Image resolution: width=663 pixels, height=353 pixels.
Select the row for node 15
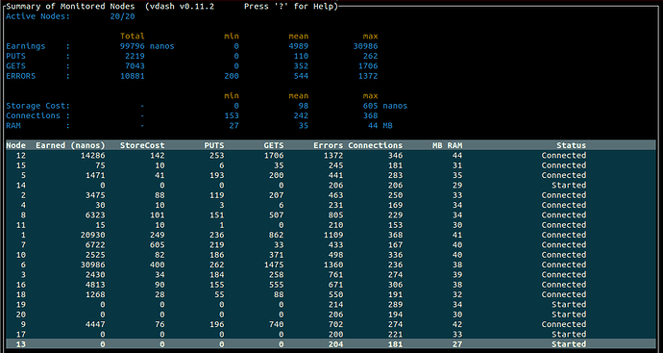click(x=331, y=165)
